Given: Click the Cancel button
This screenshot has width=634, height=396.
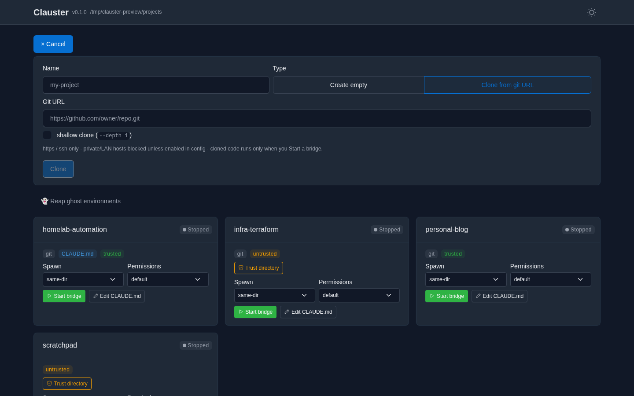Looking at the screenshot, I should click(53, 44).
